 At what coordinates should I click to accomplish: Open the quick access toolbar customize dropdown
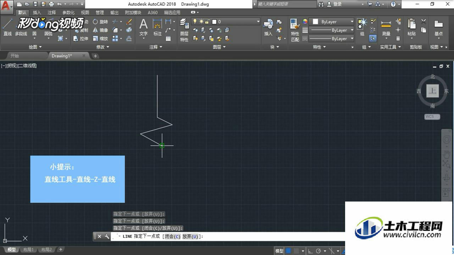tap(82, 4)
